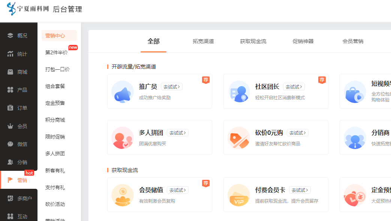Click 去试试 button for 推广员
The width and height of the screenshot is (391, 221).
[172, 87]
